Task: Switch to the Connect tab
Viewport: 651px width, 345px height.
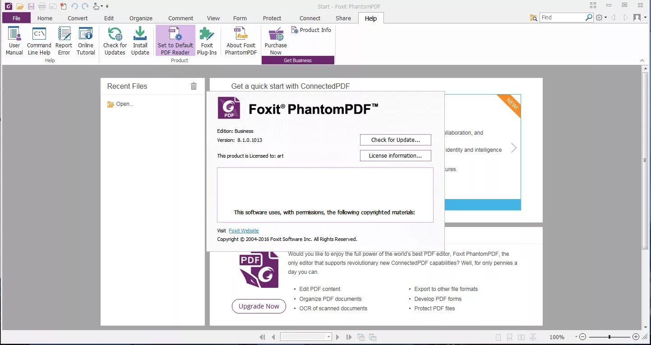Action: 310,18
